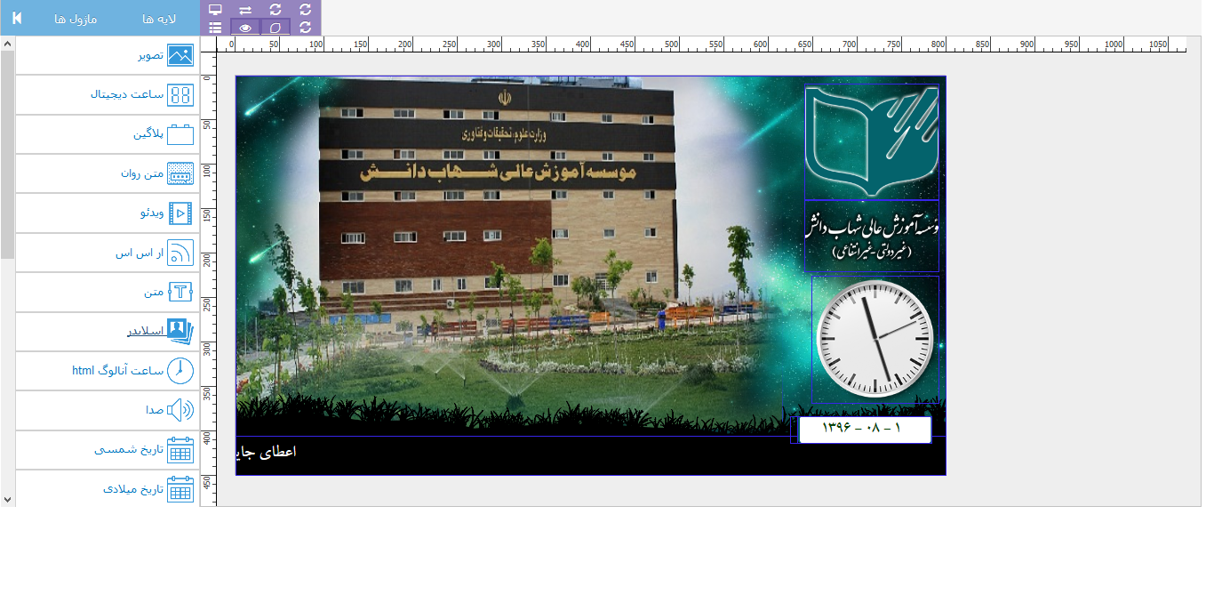The width and height of the screenshot is (1214, 595).
Task: Select the date box showing ۱۳۹۶
Action: coord(864,429)
